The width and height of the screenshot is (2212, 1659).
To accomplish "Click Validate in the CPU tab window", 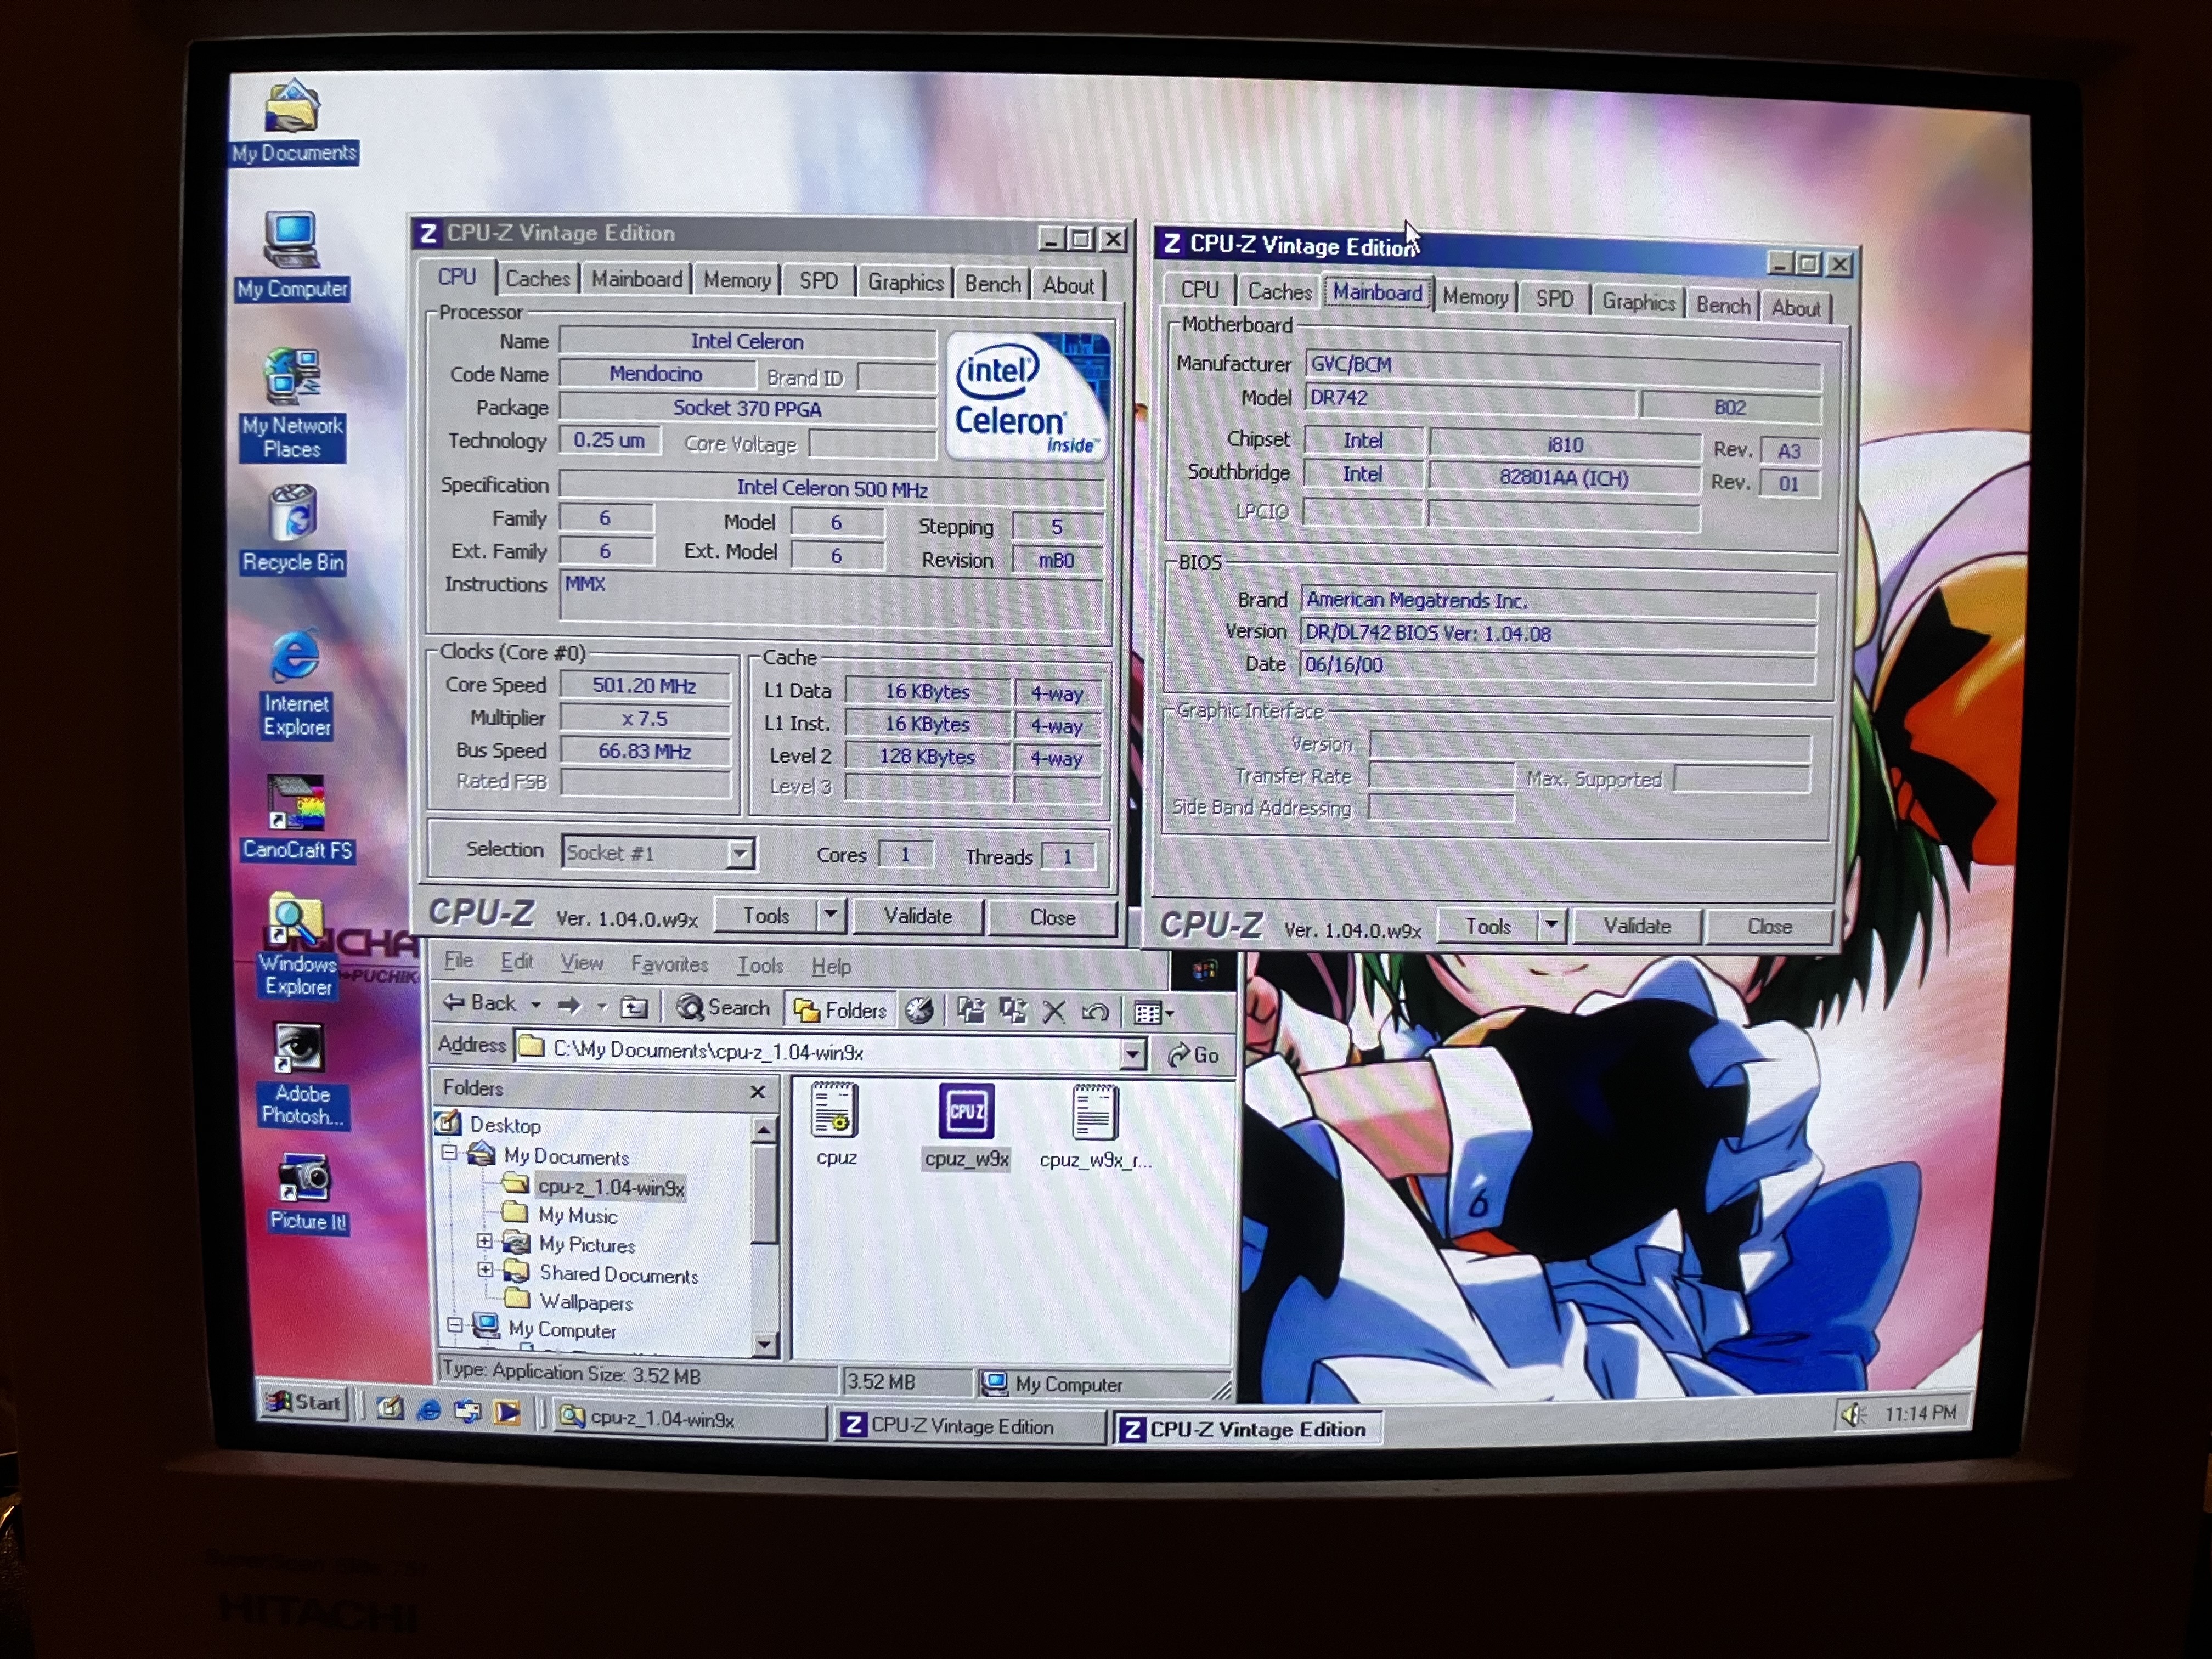I will [917, 916].
